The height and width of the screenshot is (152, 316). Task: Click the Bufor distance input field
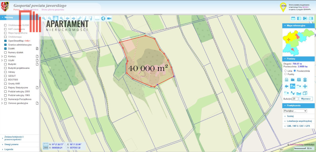[295, 99]
